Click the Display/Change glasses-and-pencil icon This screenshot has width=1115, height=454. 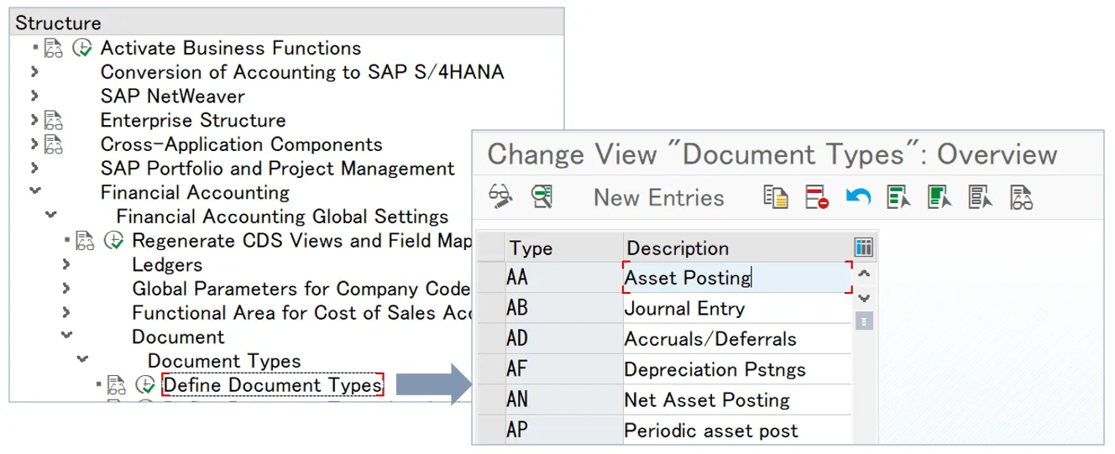tap(500, 197)
